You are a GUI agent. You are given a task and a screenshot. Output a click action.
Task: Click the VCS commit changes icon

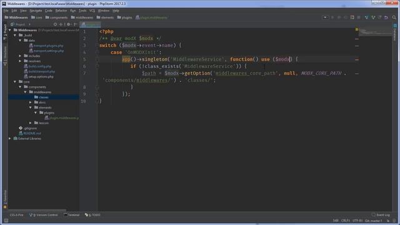point(373,17)
